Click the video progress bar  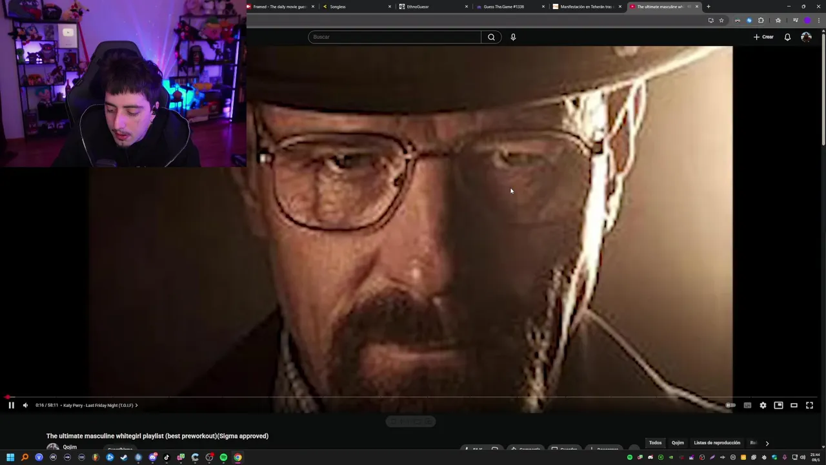pos(413,397)
